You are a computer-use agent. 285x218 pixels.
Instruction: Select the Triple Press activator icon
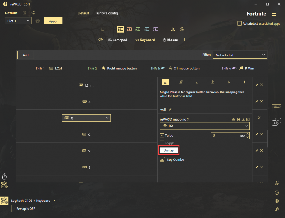click(x=213, y=82)
